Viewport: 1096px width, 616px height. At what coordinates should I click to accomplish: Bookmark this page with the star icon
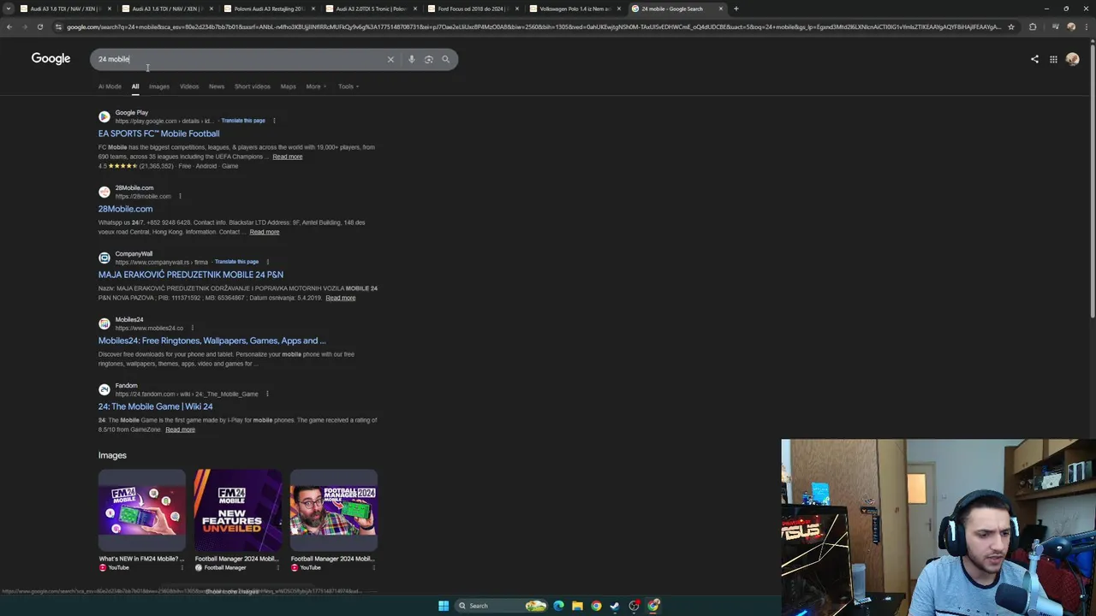(1011, 27)
